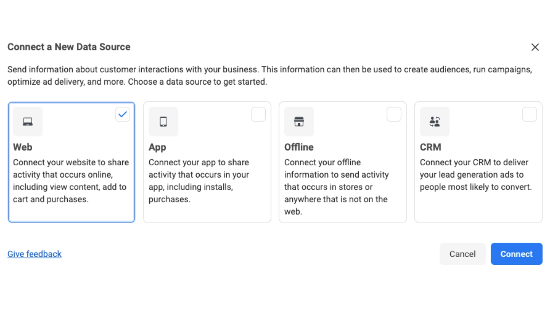Click the laptop icon on the Web card

pyautogui.click(x=28, y=122)
